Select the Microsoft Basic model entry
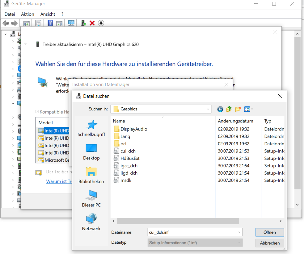This screenshot has height=257, width=304. (53, 160)
